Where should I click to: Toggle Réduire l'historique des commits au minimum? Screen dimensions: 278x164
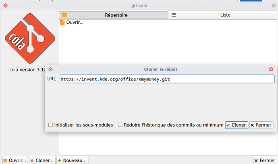pos(120,125)
